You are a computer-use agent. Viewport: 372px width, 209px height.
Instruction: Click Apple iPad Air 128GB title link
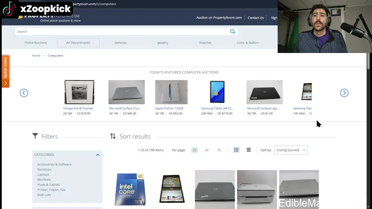click(169, 108)
